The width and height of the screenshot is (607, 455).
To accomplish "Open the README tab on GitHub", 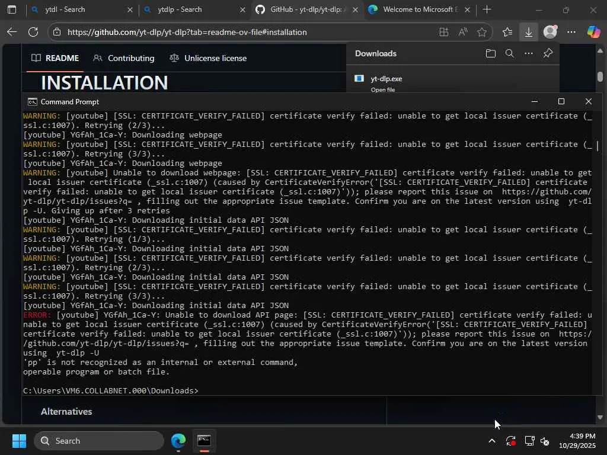I will click(55, 58).
